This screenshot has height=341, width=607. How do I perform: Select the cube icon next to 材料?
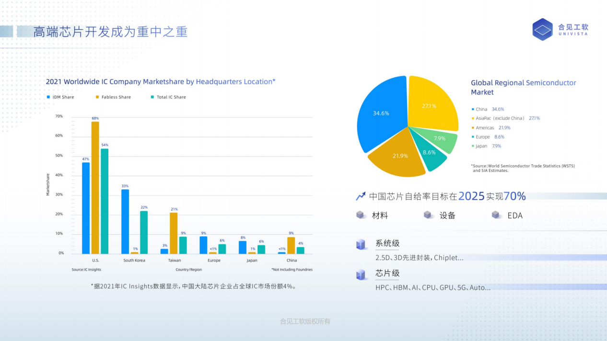[361, 215]
